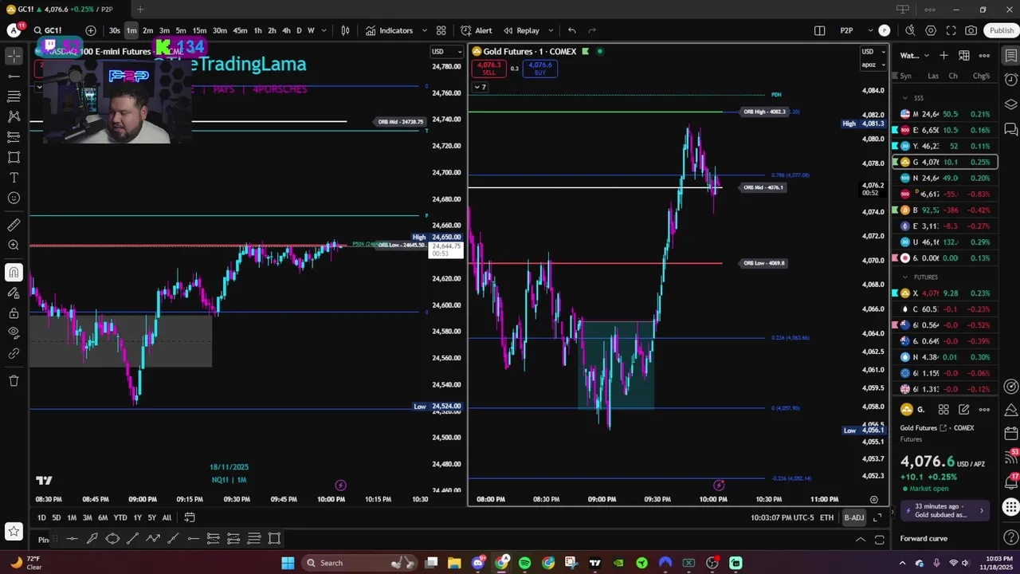Open the Windows Start menu
This screenshot has height=574, width=1020.
point(288,563)
